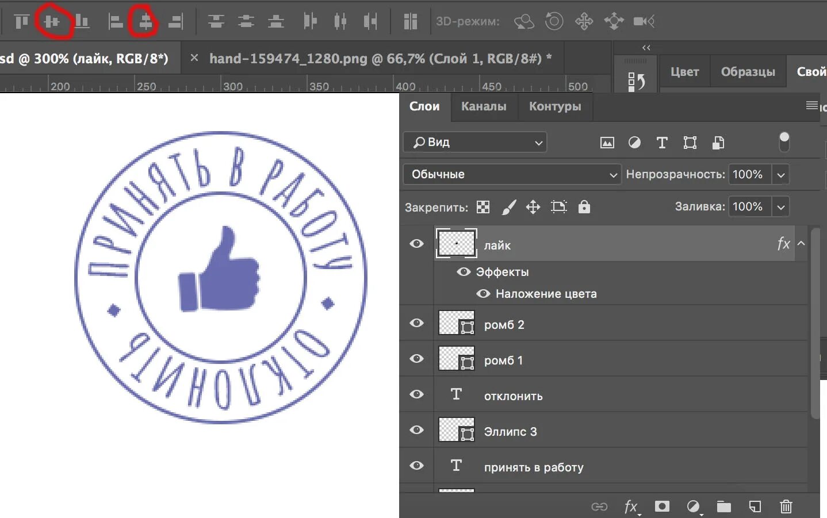Align right edges icon
This screenshot has height=518, width=827.
[175, 22]
